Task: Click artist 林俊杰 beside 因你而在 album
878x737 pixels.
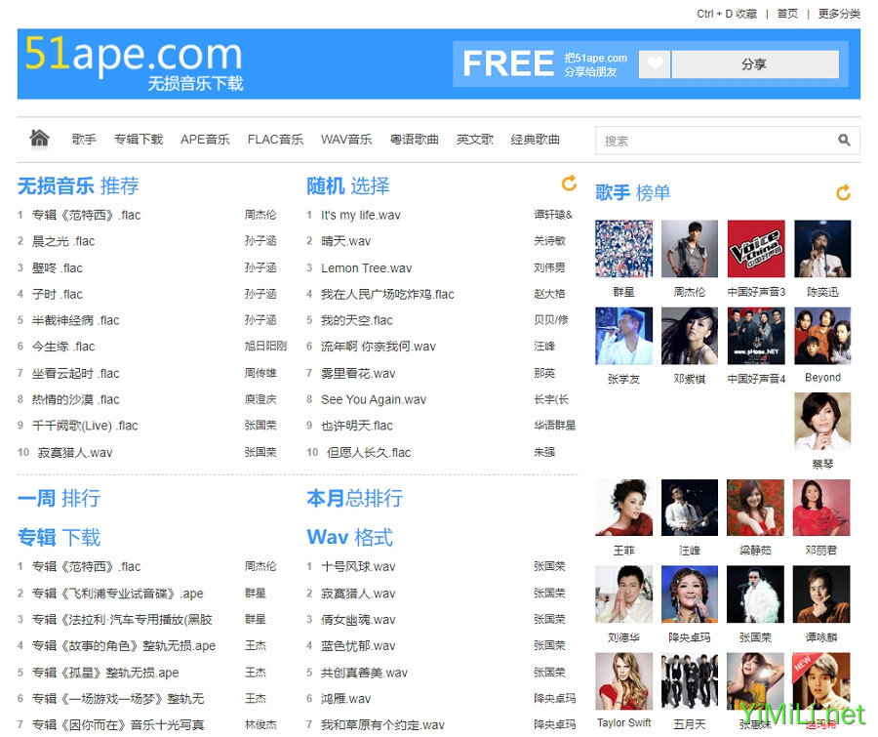Action: [260, 724]
